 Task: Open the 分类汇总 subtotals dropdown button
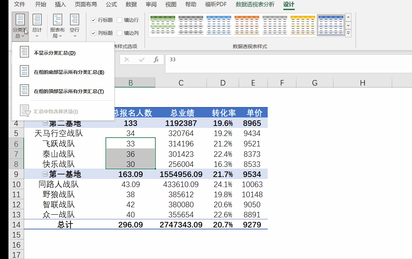20,27
